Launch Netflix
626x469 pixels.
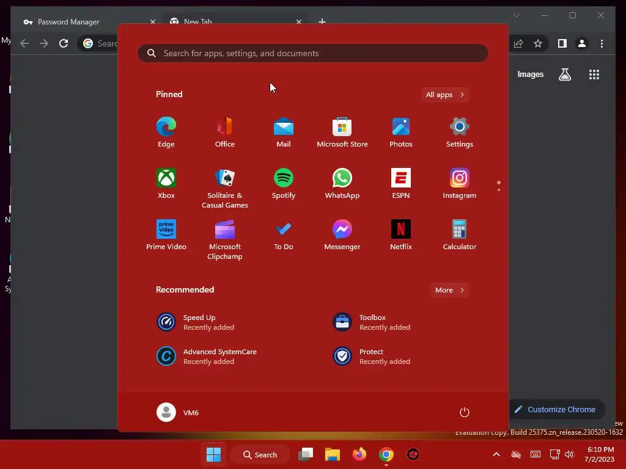point(401,235)
